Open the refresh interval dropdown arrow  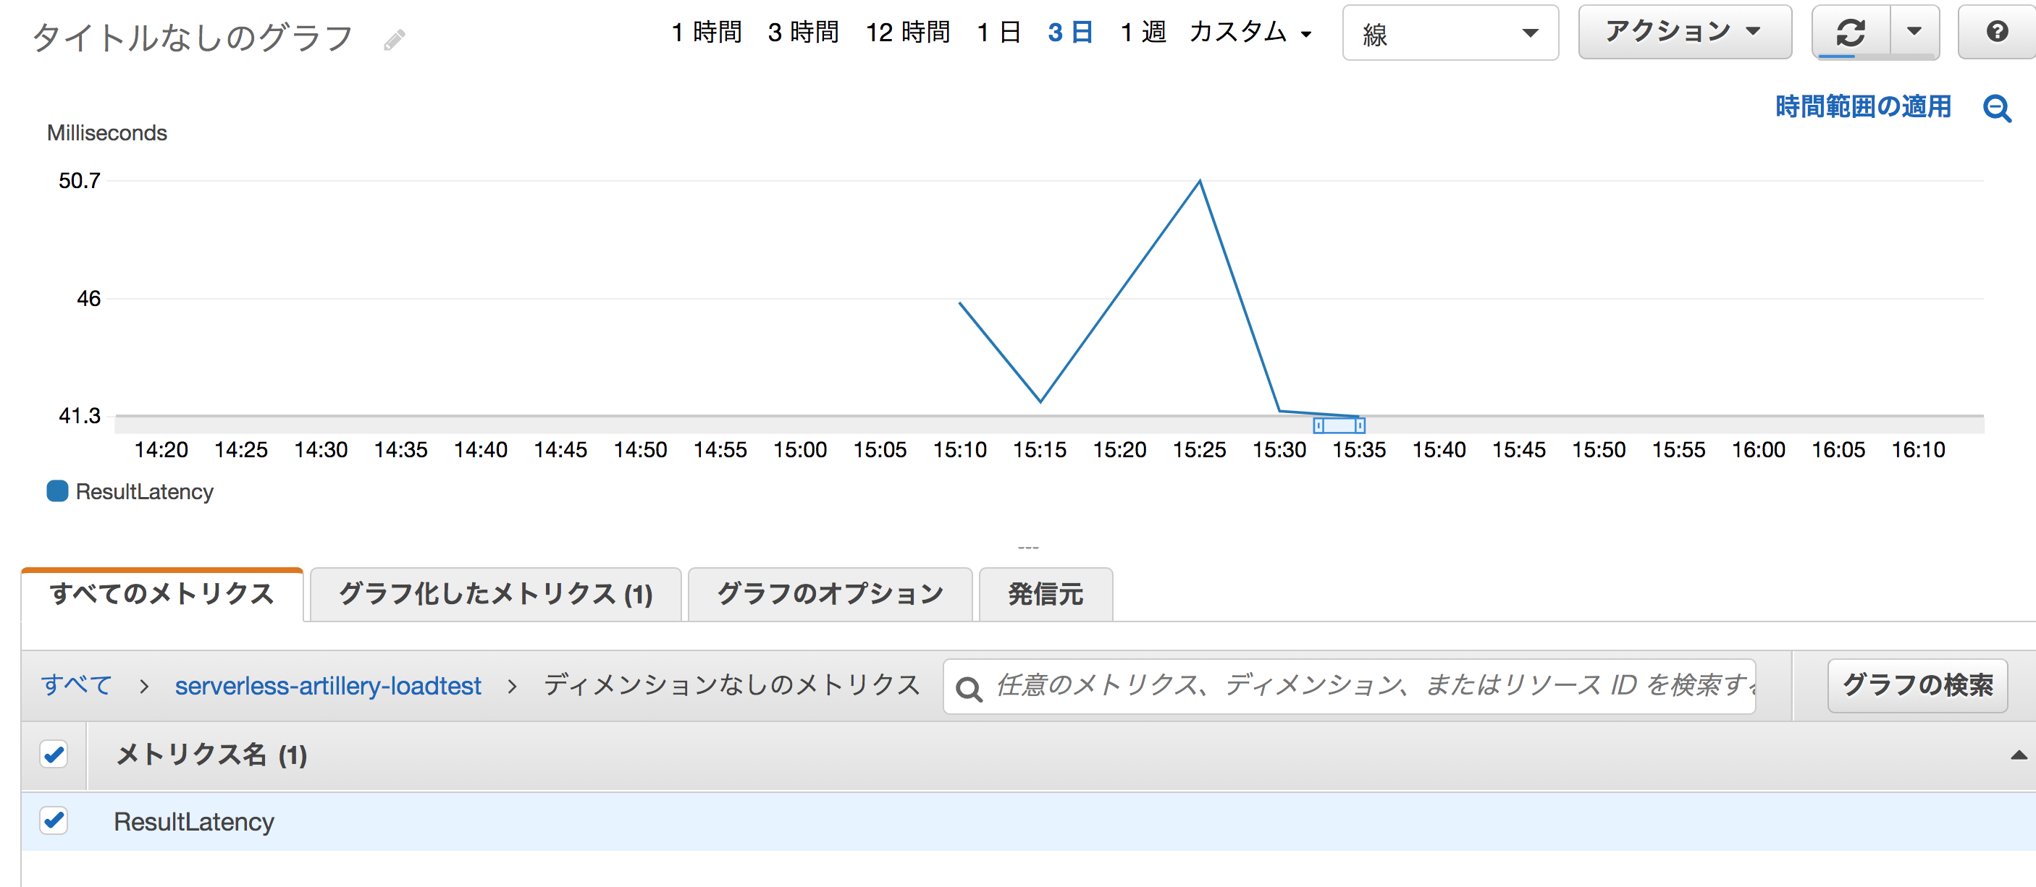click(1914, 33)
